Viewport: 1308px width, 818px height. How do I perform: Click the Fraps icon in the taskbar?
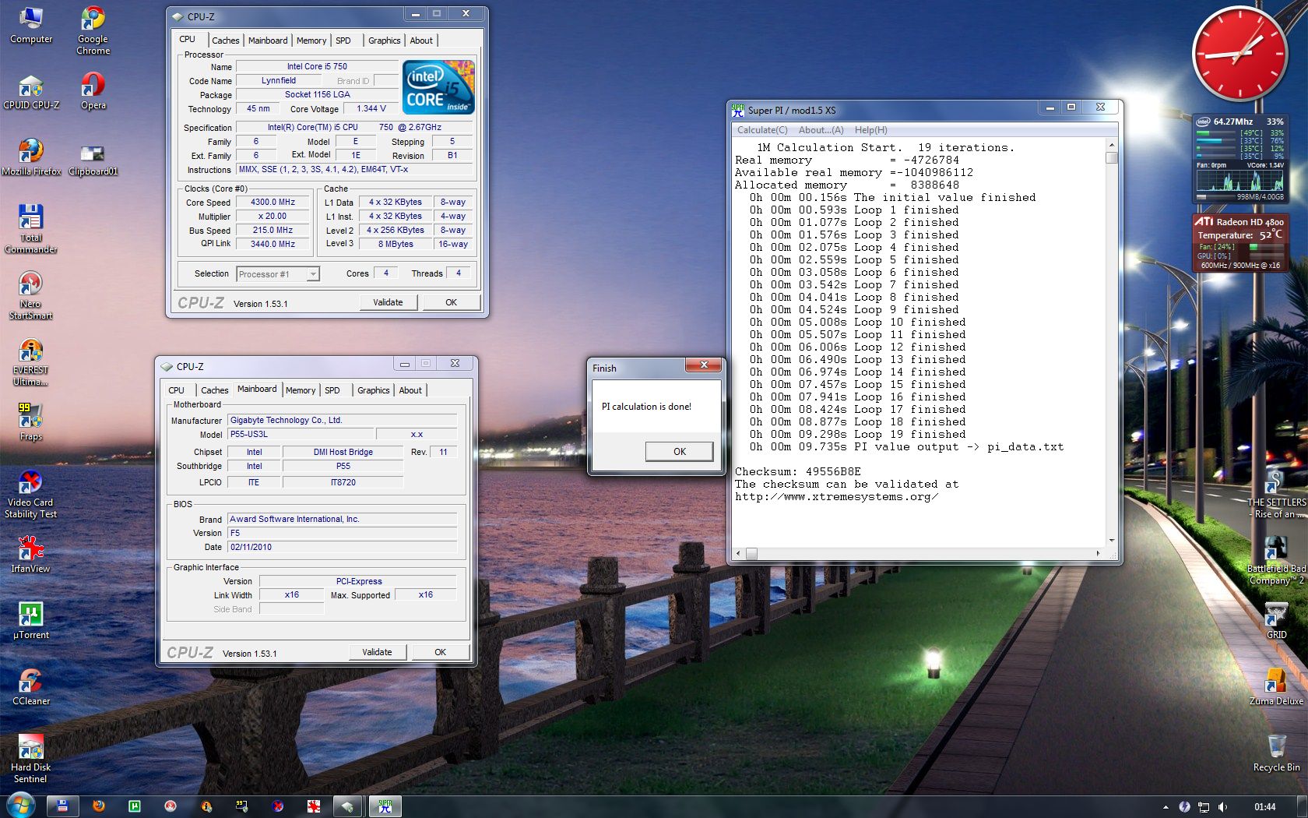pos(242,806)
